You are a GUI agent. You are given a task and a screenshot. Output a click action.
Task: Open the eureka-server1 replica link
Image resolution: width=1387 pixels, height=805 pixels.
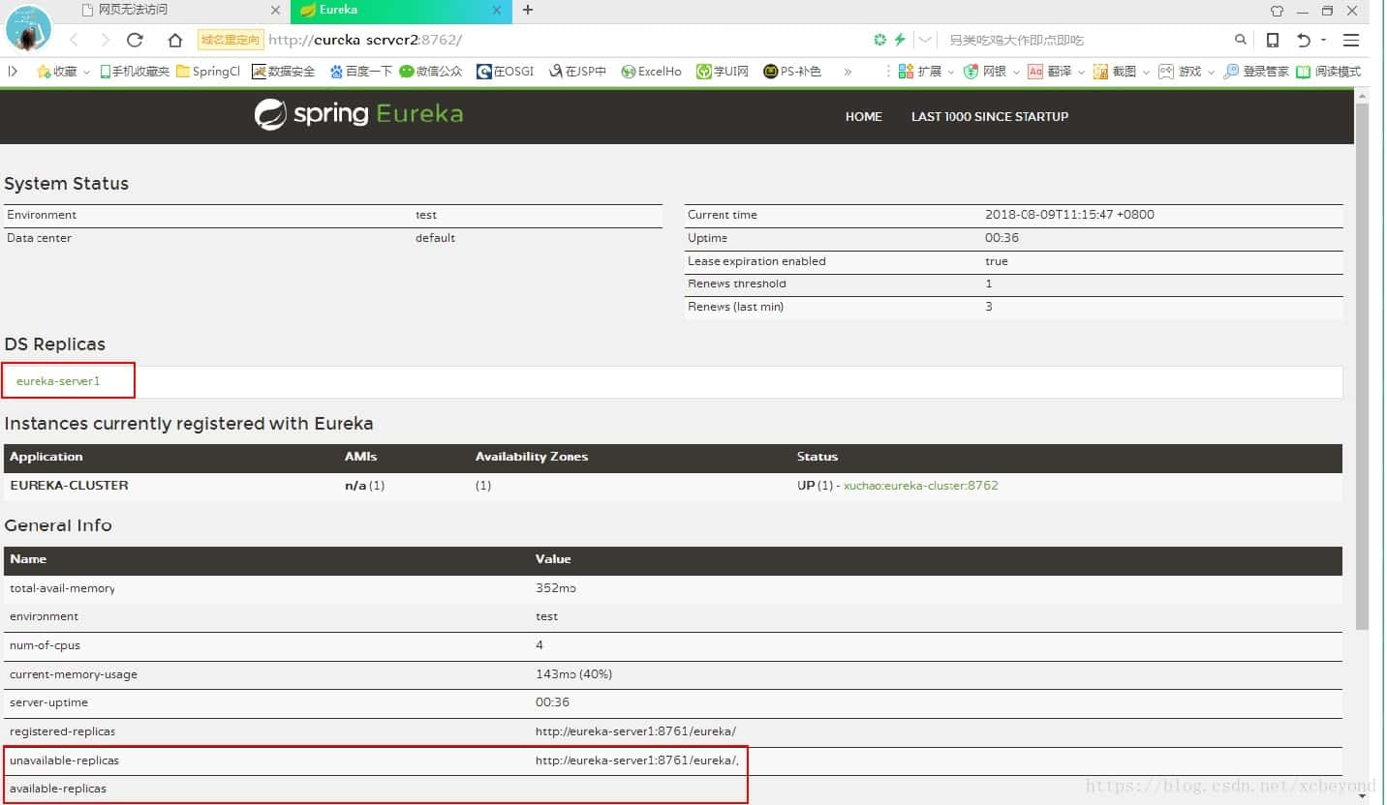point(58,381)
